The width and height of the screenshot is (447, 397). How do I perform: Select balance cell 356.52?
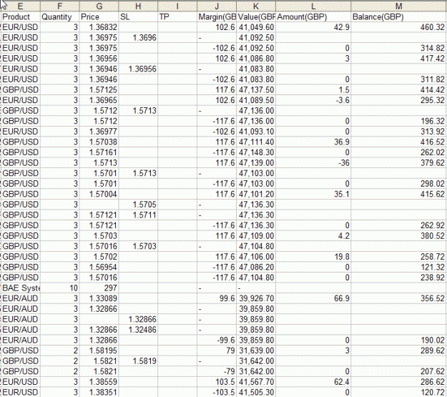click(x=399, y=298)
